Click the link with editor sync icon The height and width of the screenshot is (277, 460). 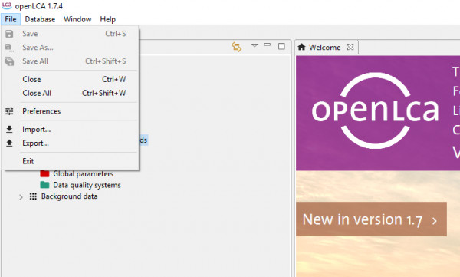point(236,47)
